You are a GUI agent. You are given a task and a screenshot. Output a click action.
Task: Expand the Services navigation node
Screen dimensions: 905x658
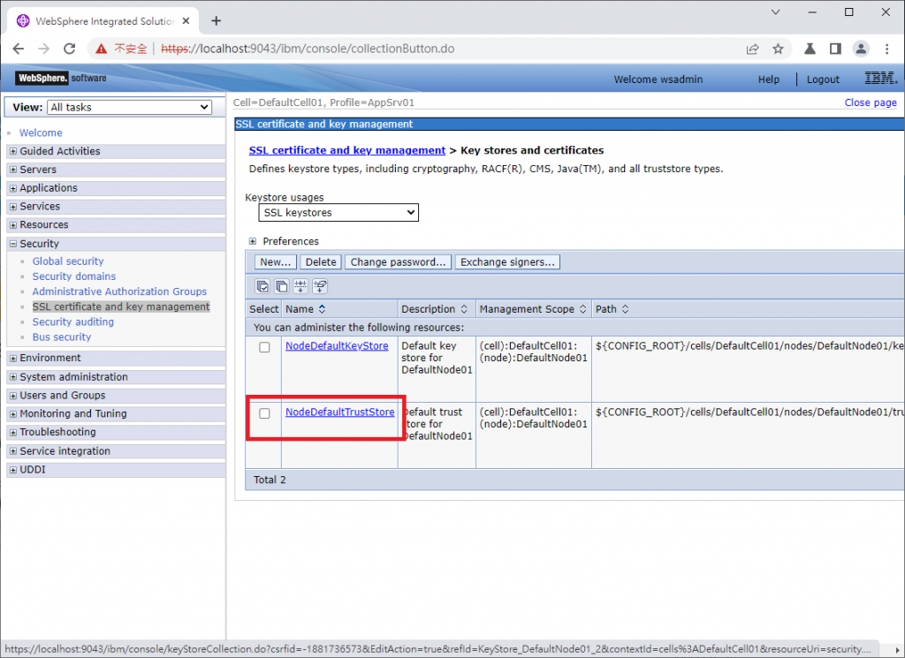[x=13, y=207]
